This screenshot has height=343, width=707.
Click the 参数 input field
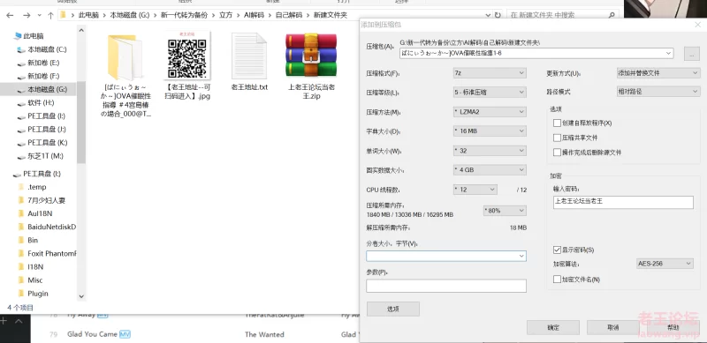pyautogui.click(x=446, y=286)
